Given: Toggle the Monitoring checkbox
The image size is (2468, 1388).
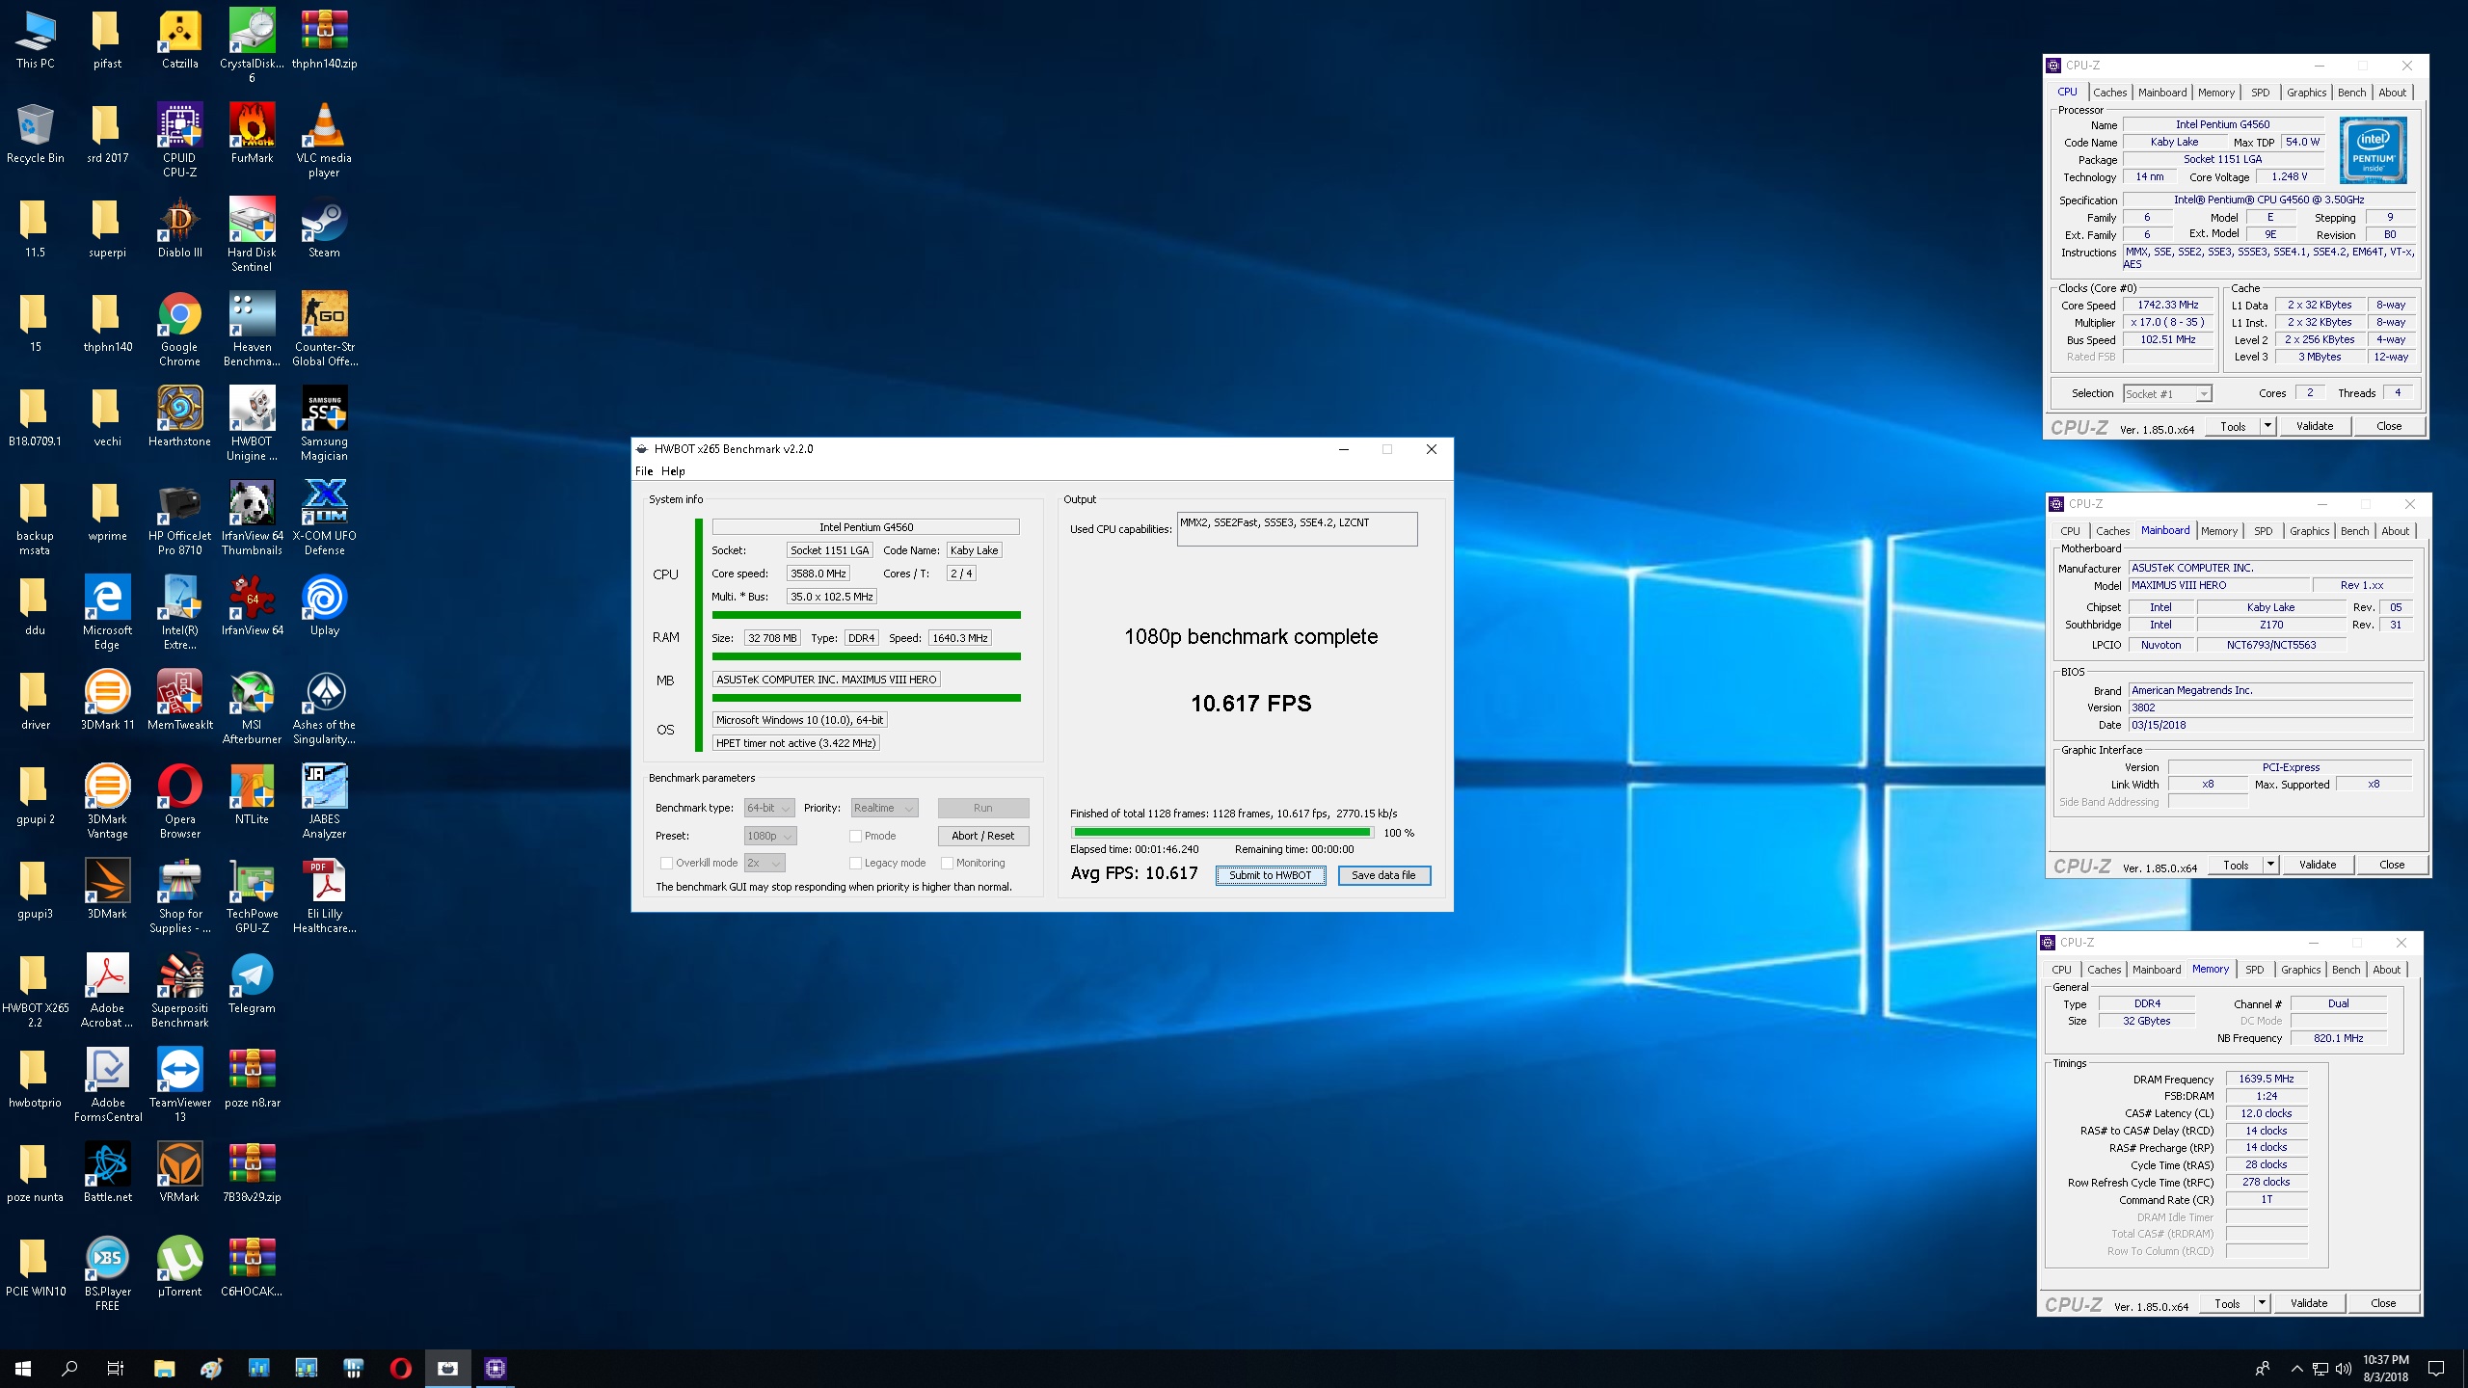Looking at the screenshot, I should (947, 863).
